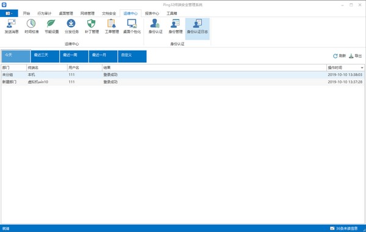Open 补丁管理 patch management
Screen dimensions: 366x232
pyautogui.click(x=91, y=27)
